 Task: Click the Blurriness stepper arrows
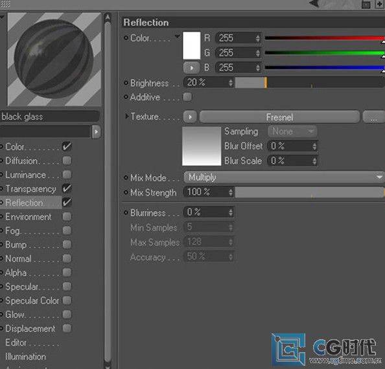pyautogui.click(x=231, y=212)
